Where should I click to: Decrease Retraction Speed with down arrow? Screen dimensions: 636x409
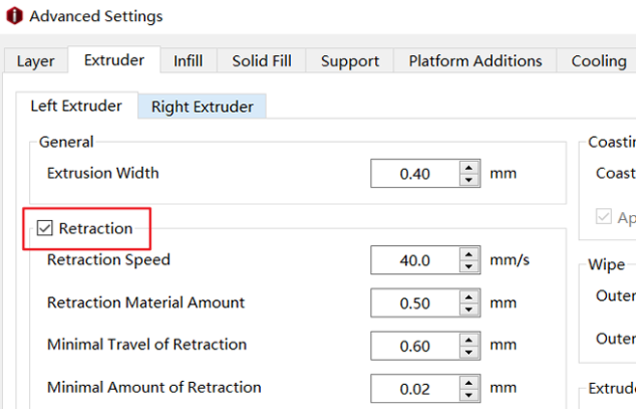(469, 266)
